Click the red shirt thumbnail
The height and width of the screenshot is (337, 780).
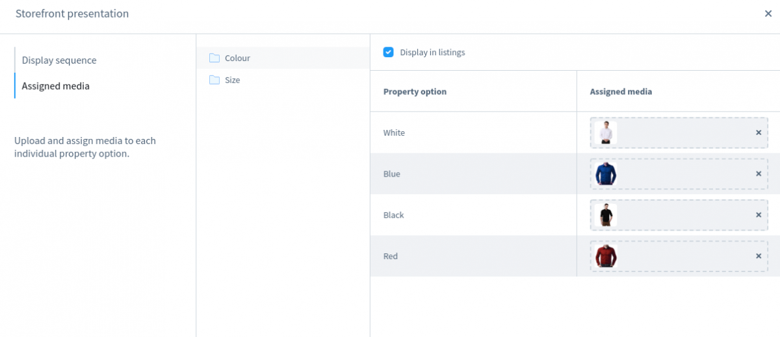[606, 256]
